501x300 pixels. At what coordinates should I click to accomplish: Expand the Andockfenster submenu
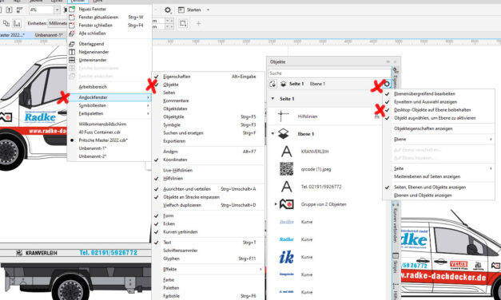109,97
